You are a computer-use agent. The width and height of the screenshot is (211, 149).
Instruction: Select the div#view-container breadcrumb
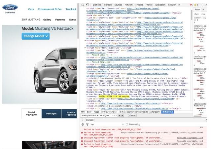[109, 112]
